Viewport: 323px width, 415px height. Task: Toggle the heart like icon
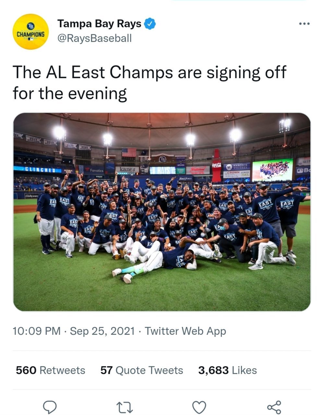(199, 407)
